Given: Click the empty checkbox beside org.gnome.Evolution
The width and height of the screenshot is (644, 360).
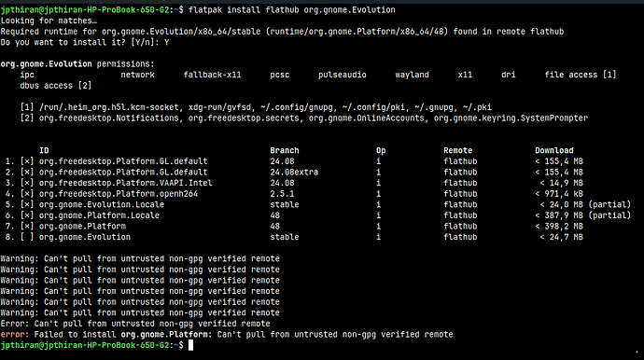Looking at the screenshot, I should coord(27,237).
